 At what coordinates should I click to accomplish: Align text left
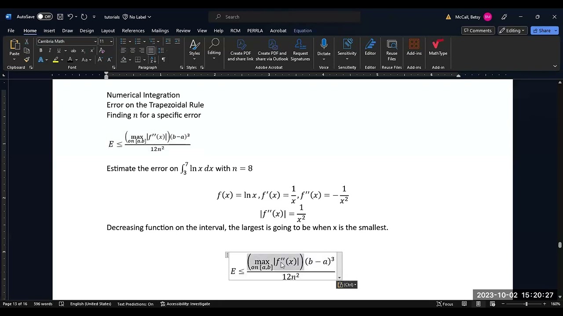pos(123,50)
